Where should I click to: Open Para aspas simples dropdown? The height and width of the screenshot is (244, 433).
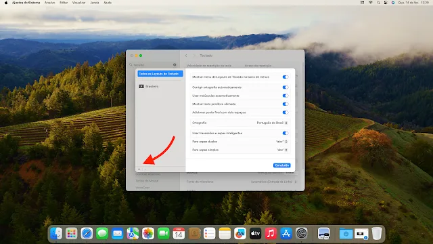[x=282, y=150]
